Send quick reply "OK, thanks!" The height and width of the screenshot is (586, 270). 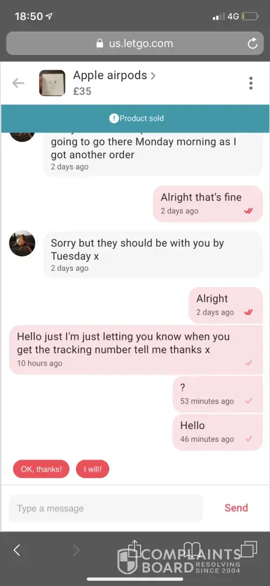(41, 469)
